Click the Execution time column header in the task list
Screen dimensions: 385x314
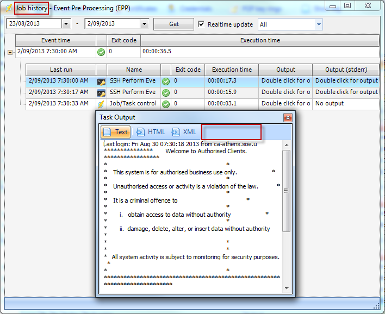pyautogui.click(x=232, y=70)
